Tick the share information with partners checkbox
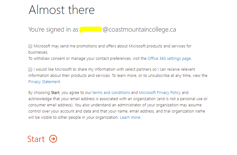Screen dimensions: 237x155 [30, 69]
